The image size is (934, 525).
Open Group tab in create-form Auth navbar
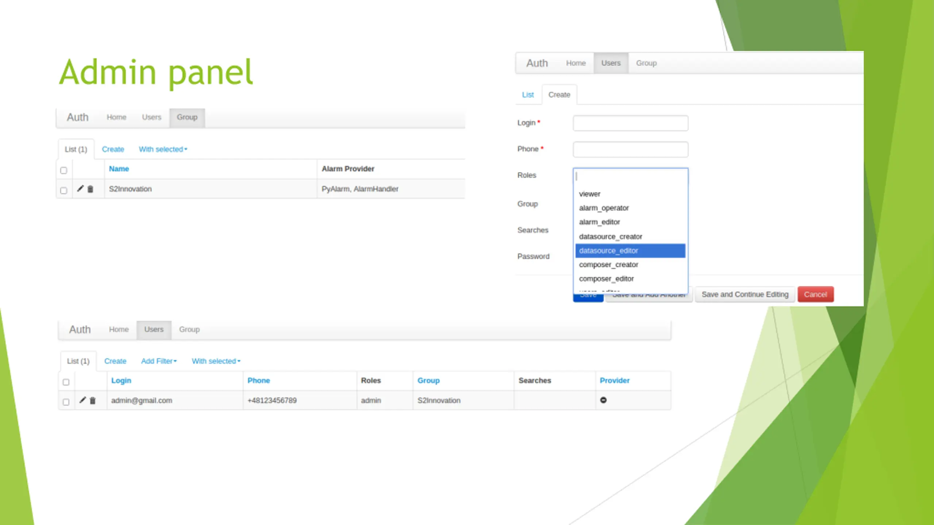pos(647,63)
